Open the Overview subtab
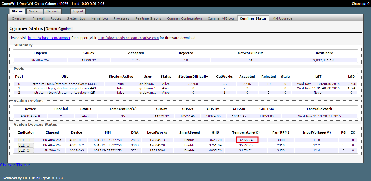Screen dimensions: 371x181 [19, 18]
